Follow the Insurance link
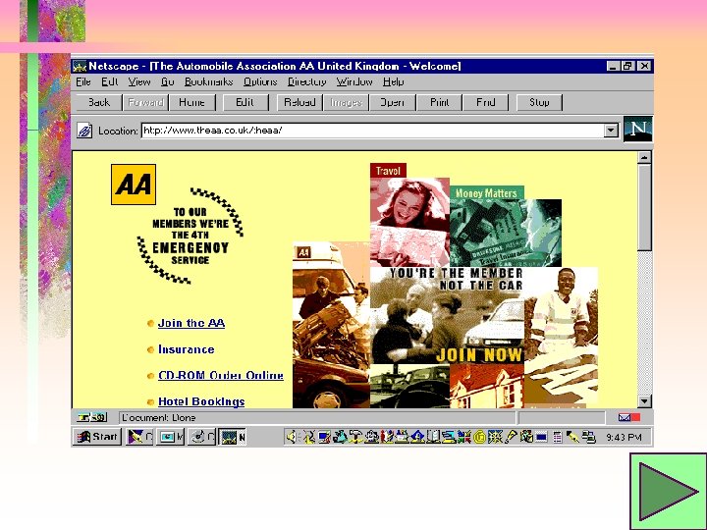Image resolution: width=707 pixels, height=530 pixels. click(x=187, y=349)
